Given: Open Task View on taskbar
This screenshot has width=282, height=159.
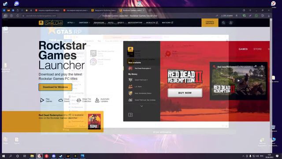Looking at the screenshot, I should click(25, 156).
